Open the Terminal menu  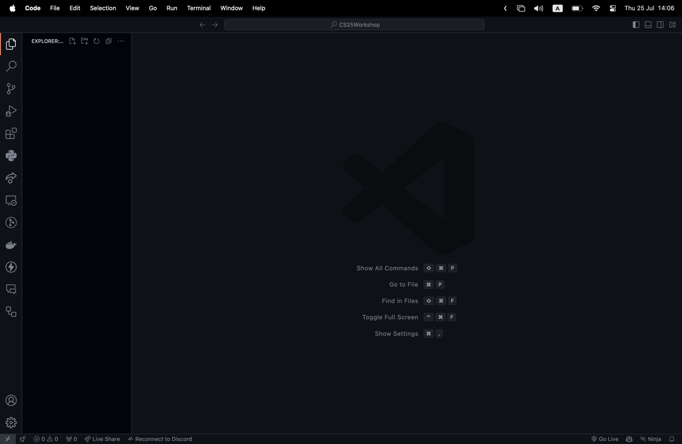click(199, 8)
